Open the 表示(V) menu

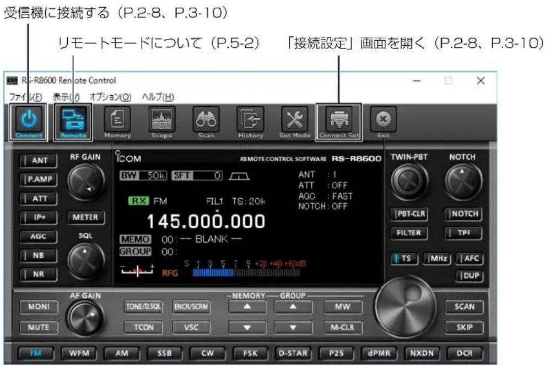tap(66, 97)
